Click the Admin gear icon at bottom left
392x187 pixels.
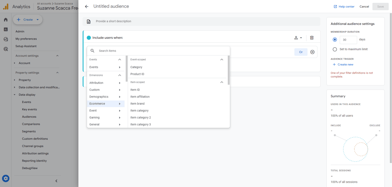(x=6, y=179)
